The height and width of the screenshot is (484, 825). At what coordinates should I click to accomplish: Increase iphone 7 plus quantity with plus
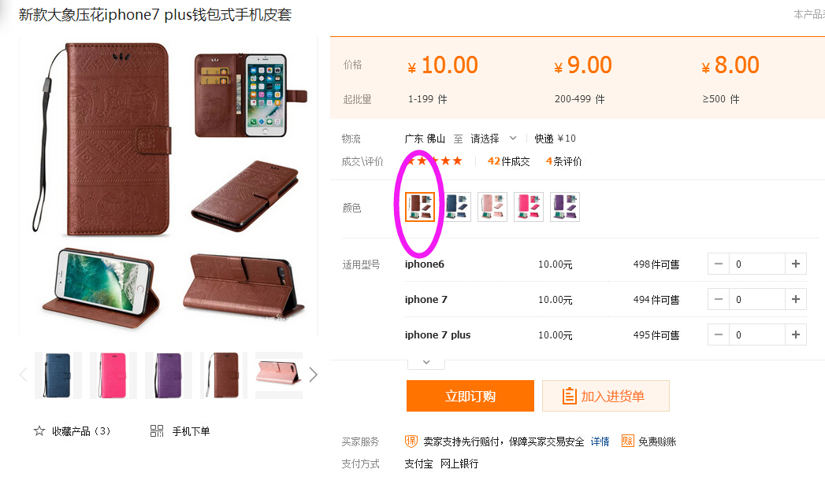(x=796, y=334)
